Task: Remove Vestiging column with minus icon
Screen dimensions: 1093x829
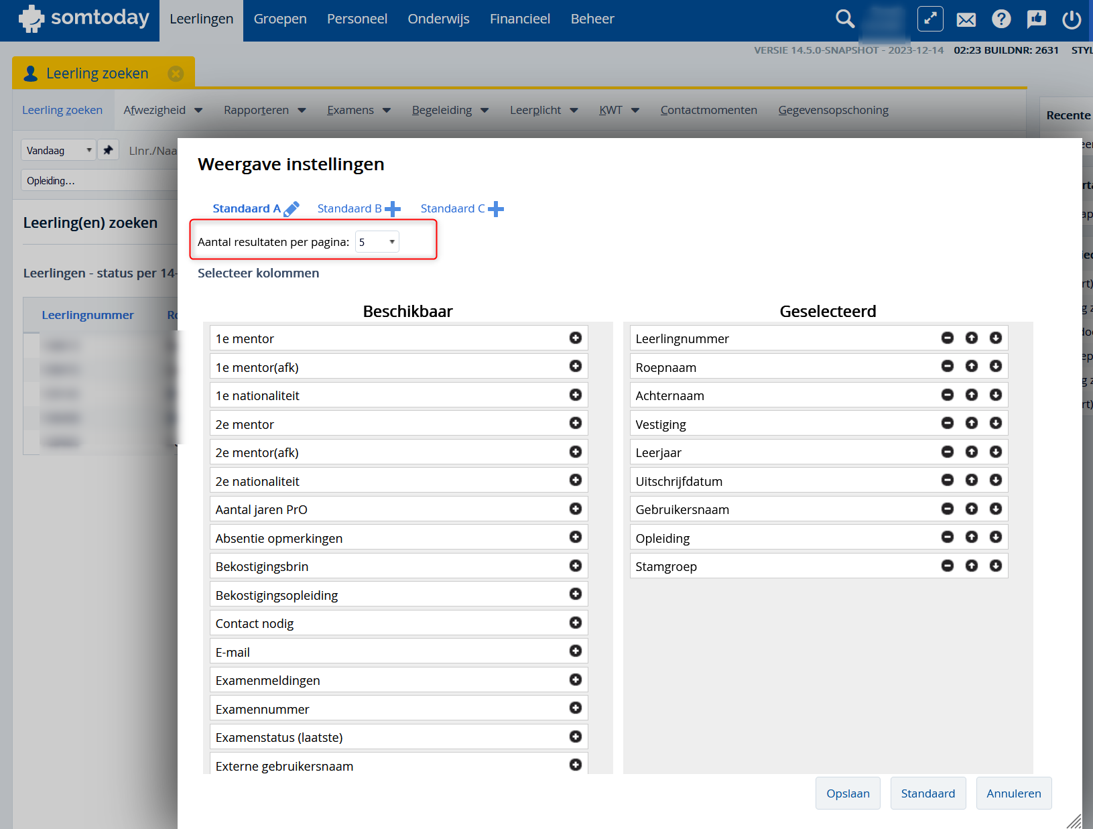Action: click(948, 423)
